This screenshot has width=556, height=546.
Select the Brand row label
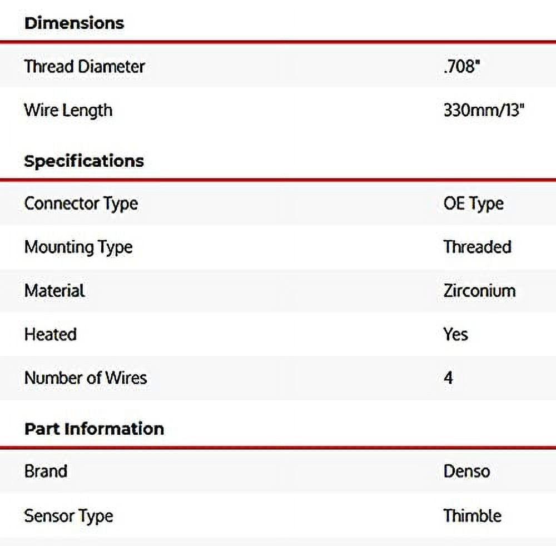pyautogui.click(x=46, y=471)
